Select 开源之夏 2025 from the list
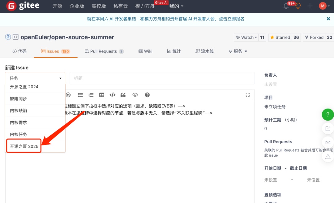334x203 pixels. [24, 146]
